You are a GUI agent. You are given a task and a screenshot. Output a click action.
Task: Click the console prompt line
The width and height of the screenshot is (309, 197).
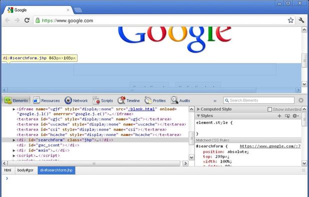pos(154,178)
